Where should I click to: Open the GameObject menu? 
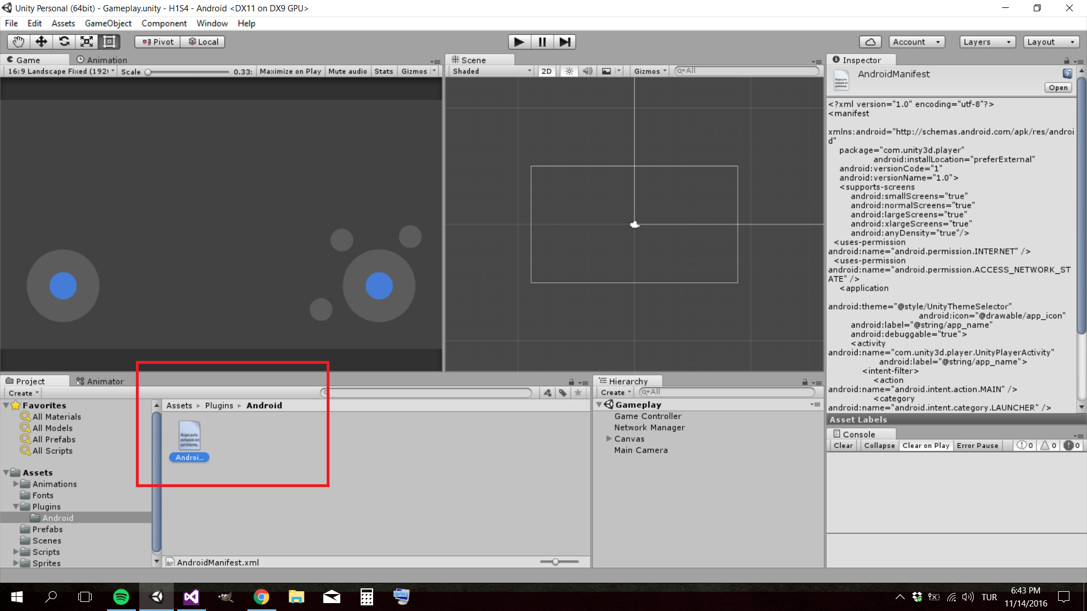(108, 23)
